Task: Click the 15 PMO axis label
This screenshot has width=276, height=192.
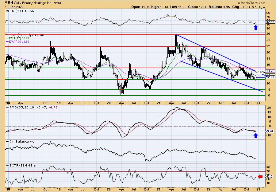Action: (268, 112)
